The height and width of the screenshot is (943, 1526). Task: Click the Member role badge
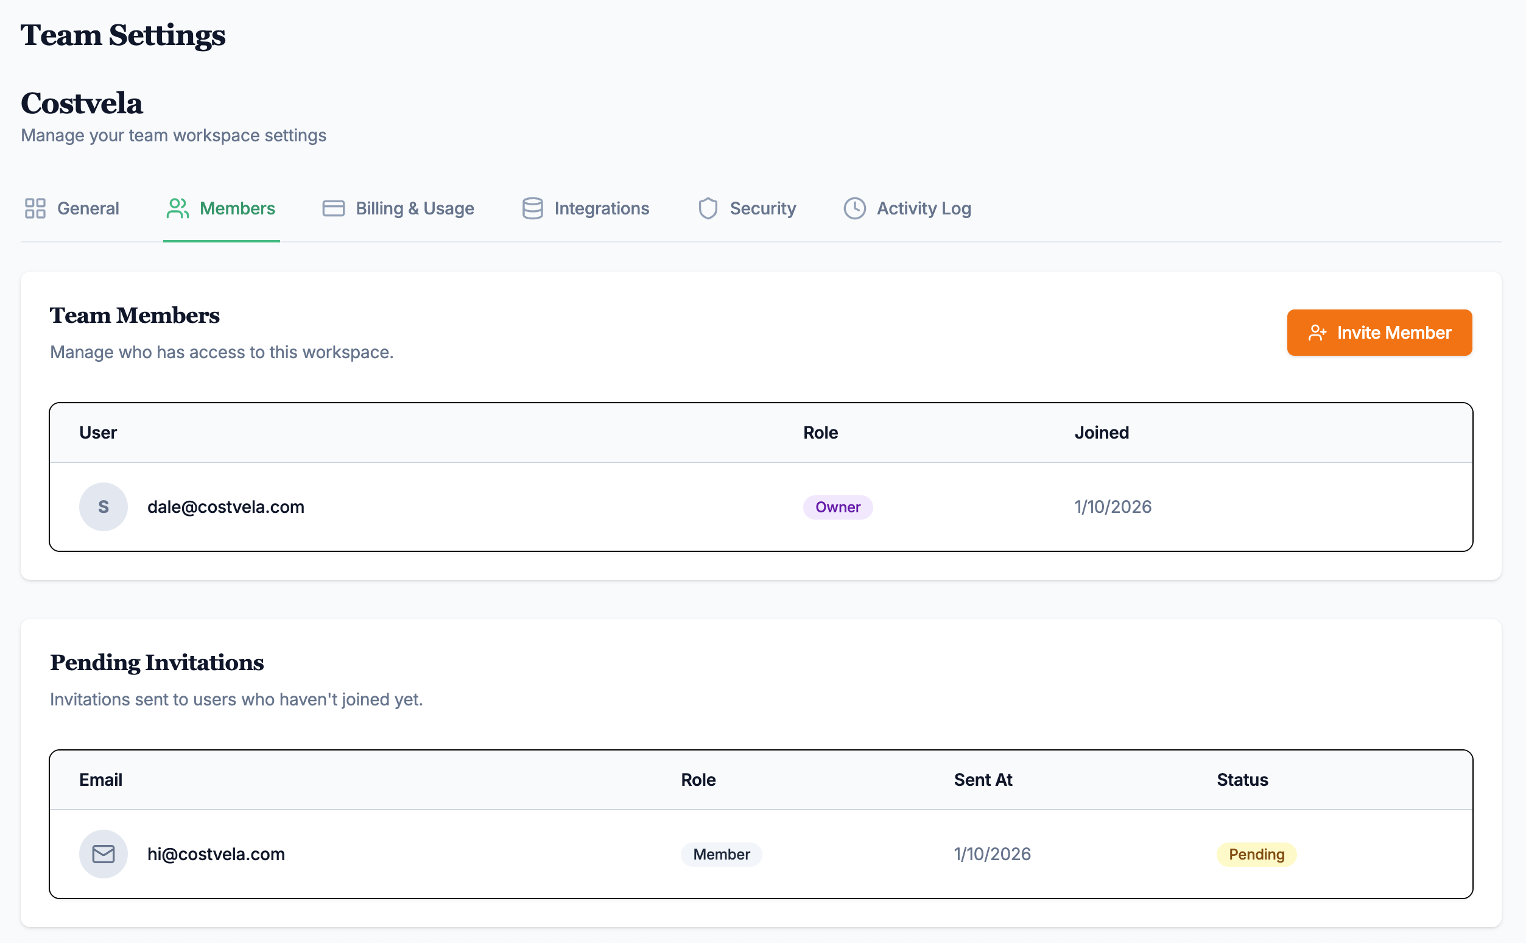coord(720,855)
